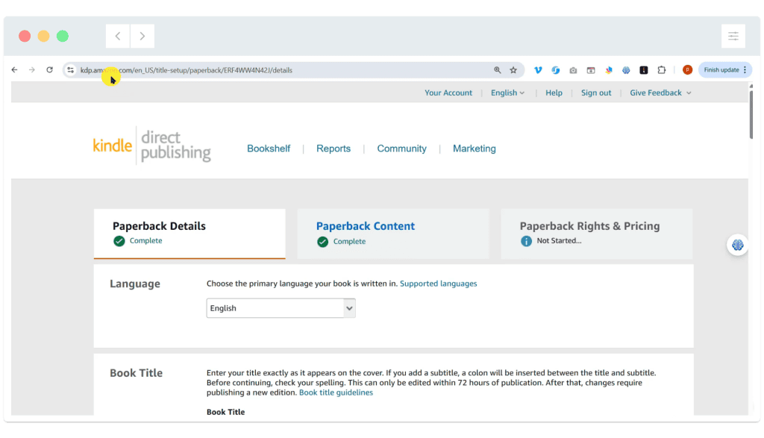Click the Help link

point(554,93)
